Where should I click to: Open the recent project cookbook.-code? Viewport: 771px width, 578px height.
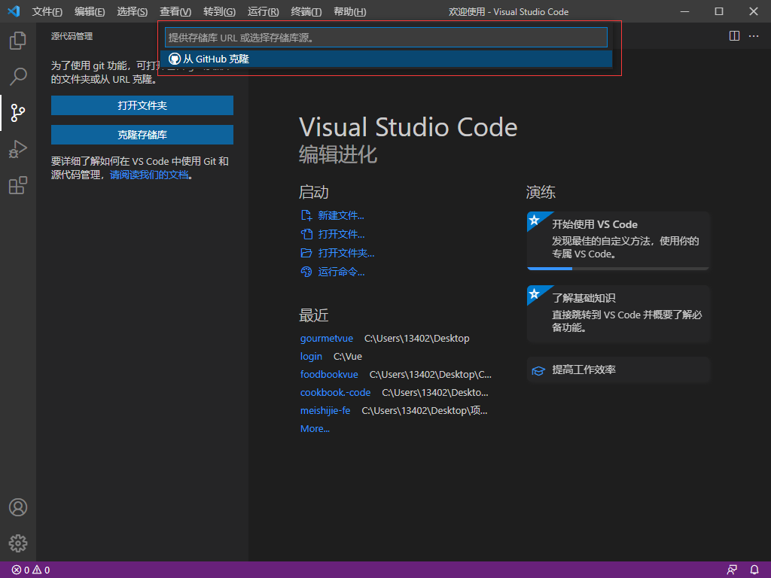[x=335, y=393]
